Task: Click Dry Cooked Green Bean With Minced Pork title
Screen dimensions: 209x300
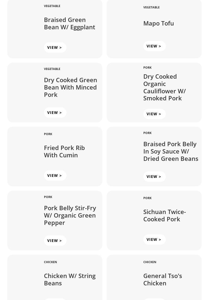Action: 70,87
